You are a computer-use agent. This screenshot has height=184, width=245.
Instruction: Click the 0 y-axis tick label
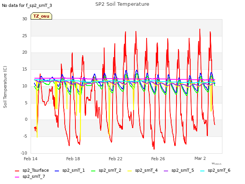point(26,120)
